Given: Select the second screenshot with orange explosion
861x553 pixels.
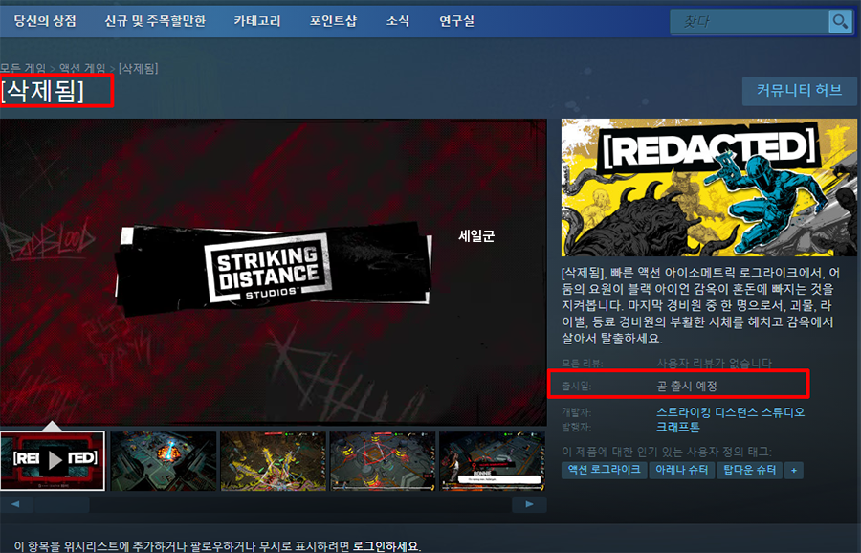Looking at the screenshot, I should (x=163, y=461).
